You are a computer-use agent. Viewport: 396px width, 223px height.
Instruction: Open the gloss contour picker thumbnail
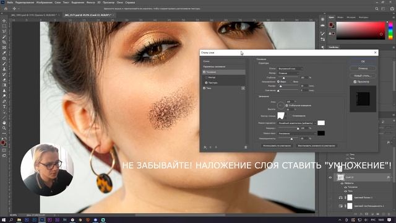tap(281, 116)
